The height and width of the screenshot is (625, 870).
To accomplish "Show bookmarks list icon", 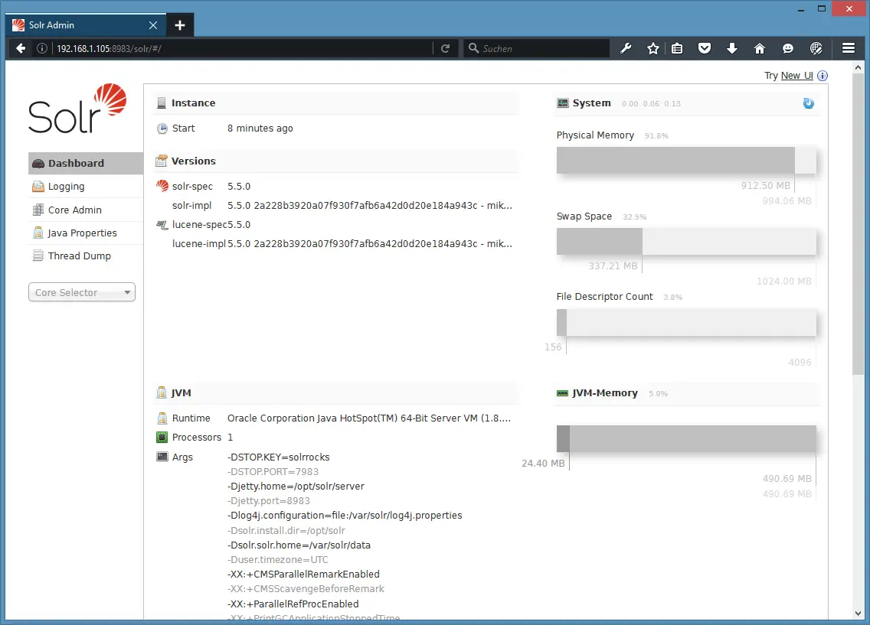I will point(677,48).
